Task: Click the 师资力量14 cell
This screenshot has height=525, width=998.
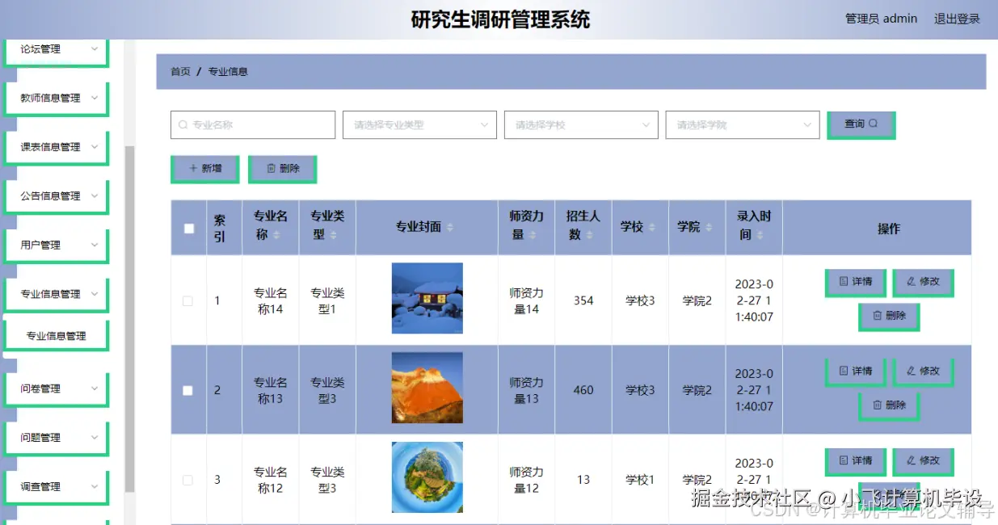Action: click(x=526, y=300)
